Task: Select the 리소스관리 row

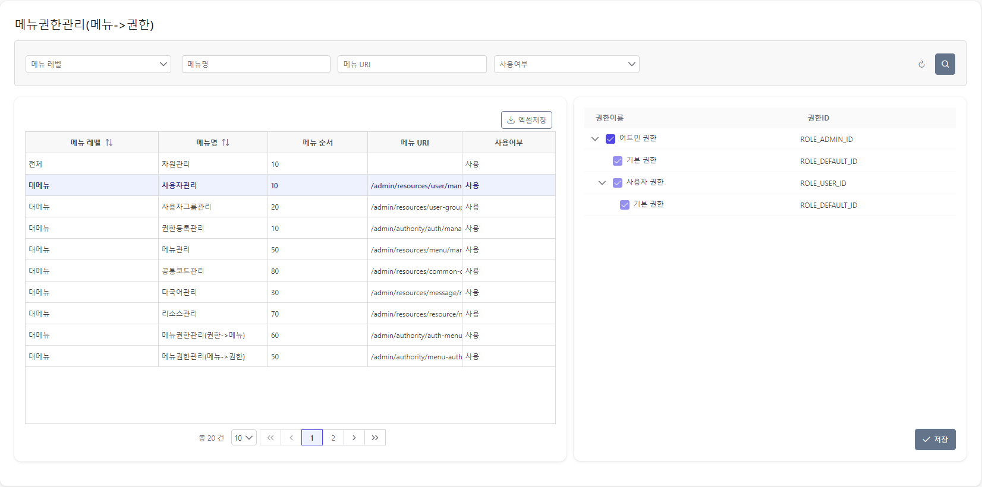Action: click(x=290, y=314)
